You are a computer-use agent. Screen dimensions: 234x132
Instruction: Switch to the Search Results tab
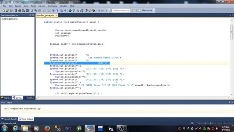[x=9, y=119]
